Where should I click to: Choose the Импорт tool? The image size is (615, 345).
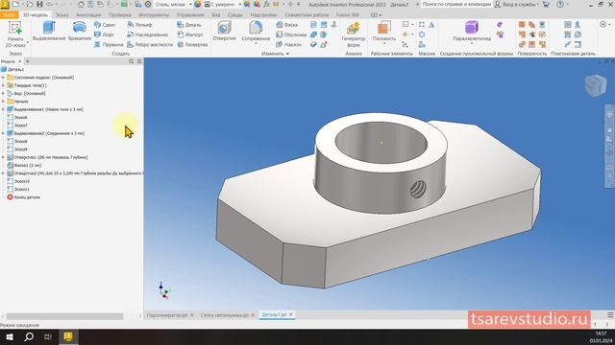point(190,34)
